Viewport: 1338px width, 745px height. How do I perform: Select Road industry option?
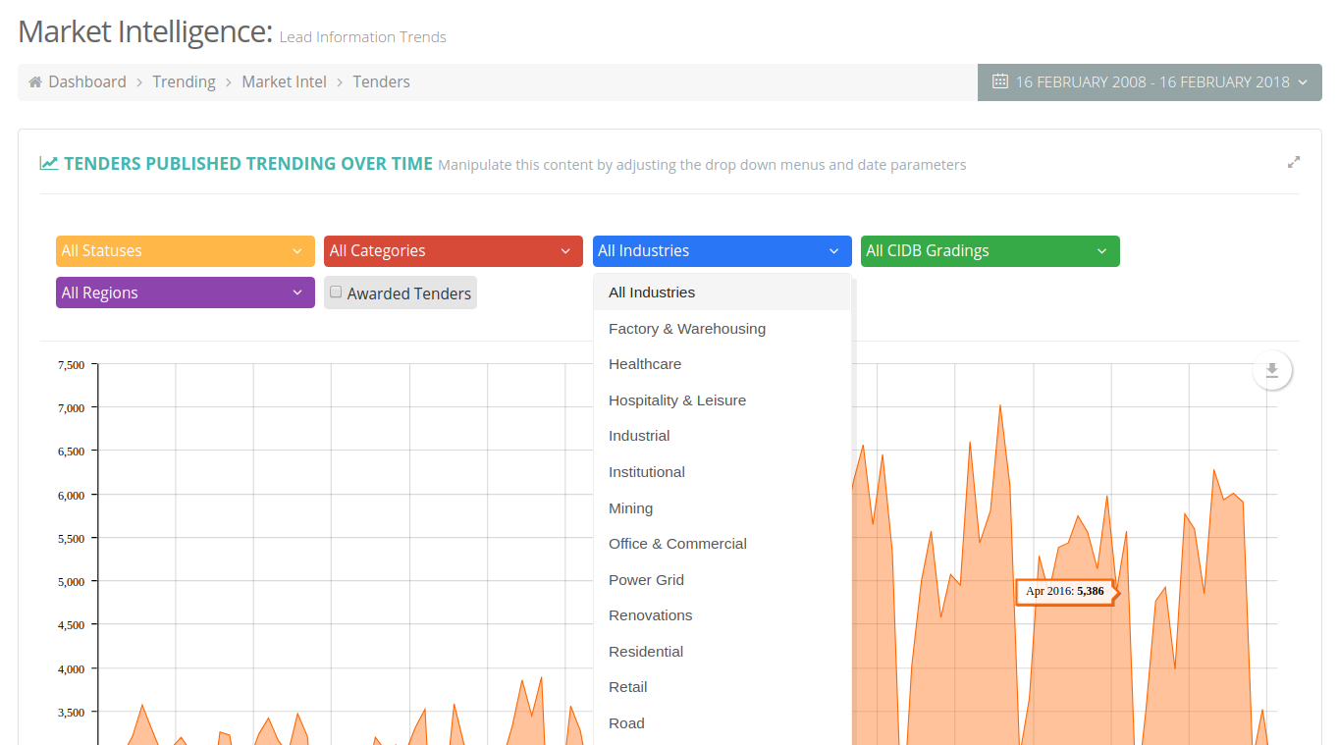(x=722, y=723)
